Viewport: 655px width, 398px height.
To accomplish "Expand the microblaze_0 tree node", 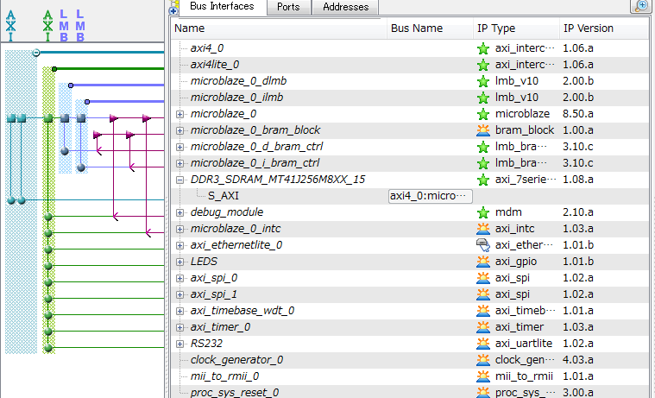I will click(x=179, y=114).
